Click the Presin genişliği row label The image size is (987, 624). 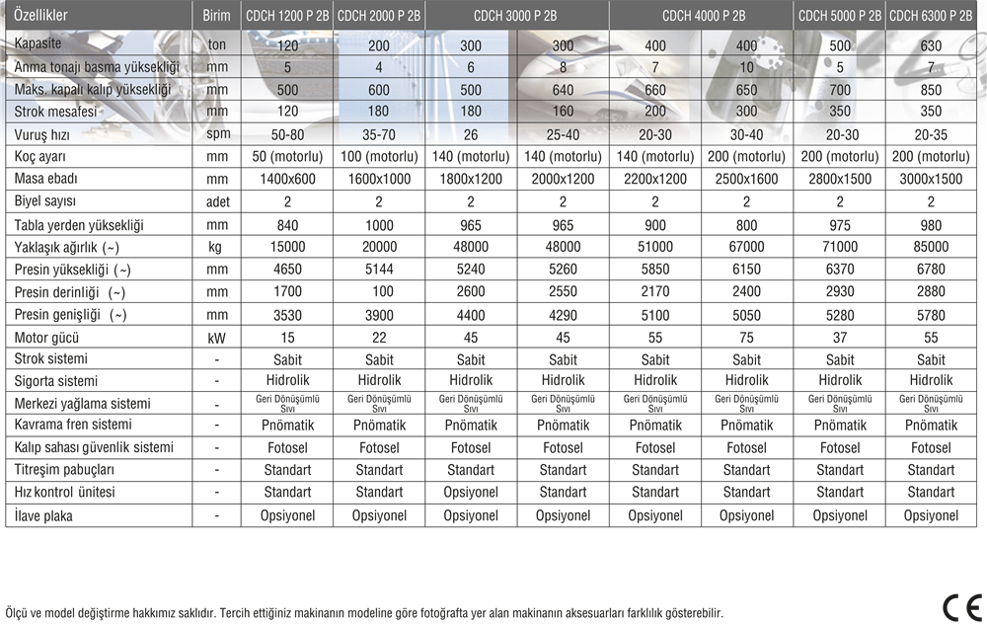point(70,315)
